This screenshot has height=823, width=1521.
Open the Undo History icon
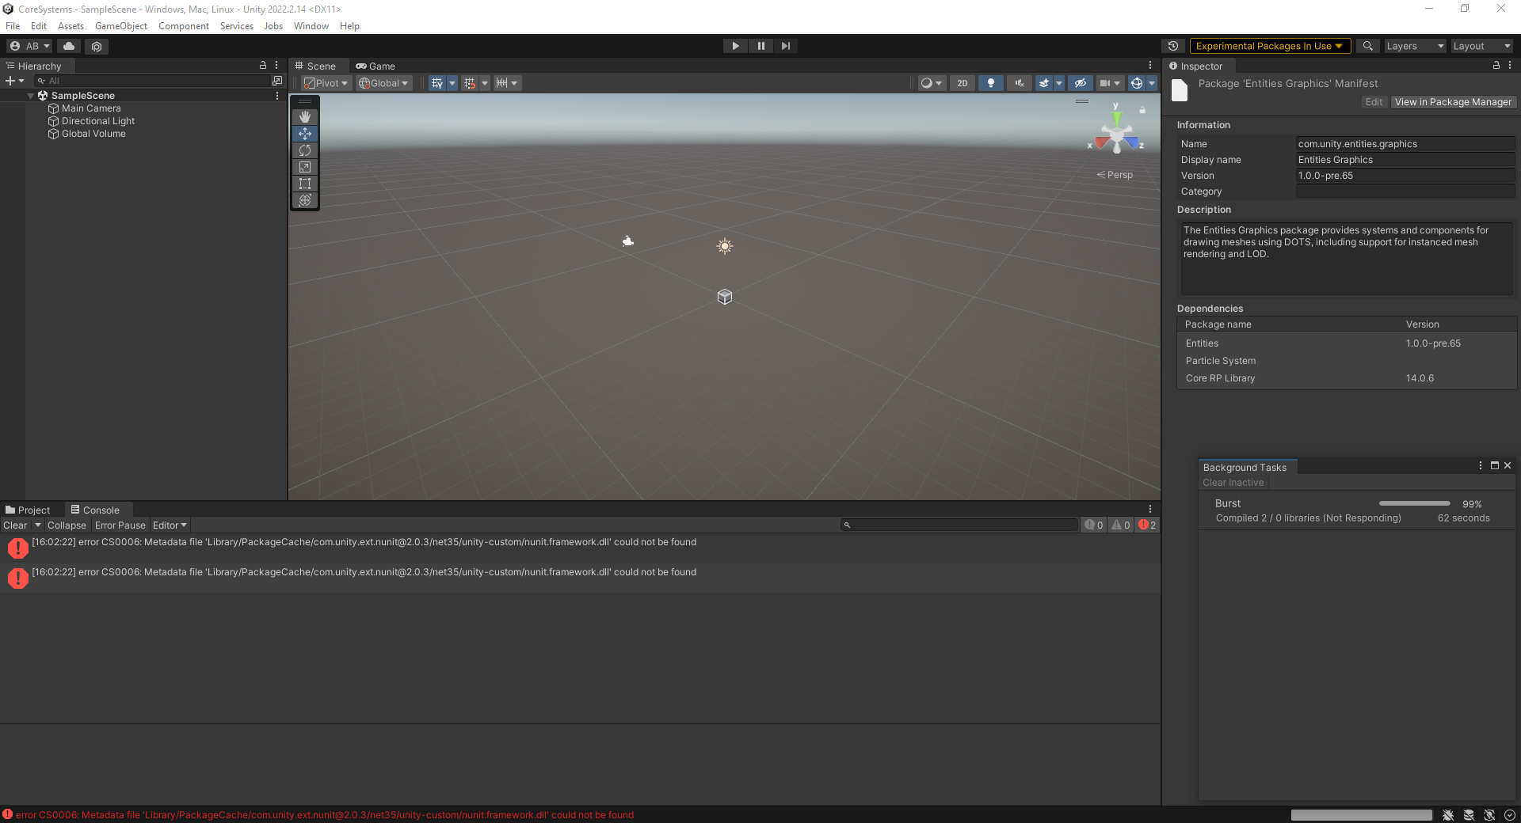point(1173,46)
